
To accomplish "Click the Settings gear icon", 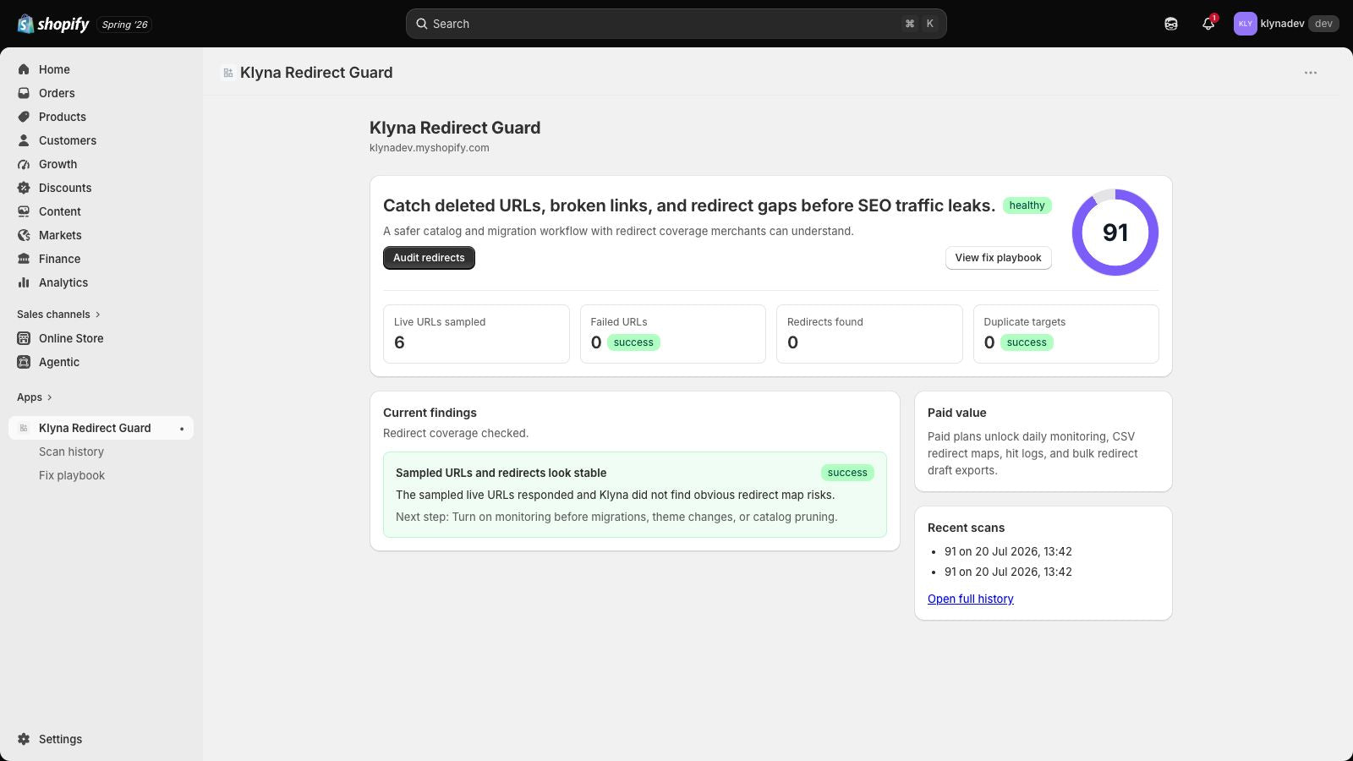I will pos(24,739).
